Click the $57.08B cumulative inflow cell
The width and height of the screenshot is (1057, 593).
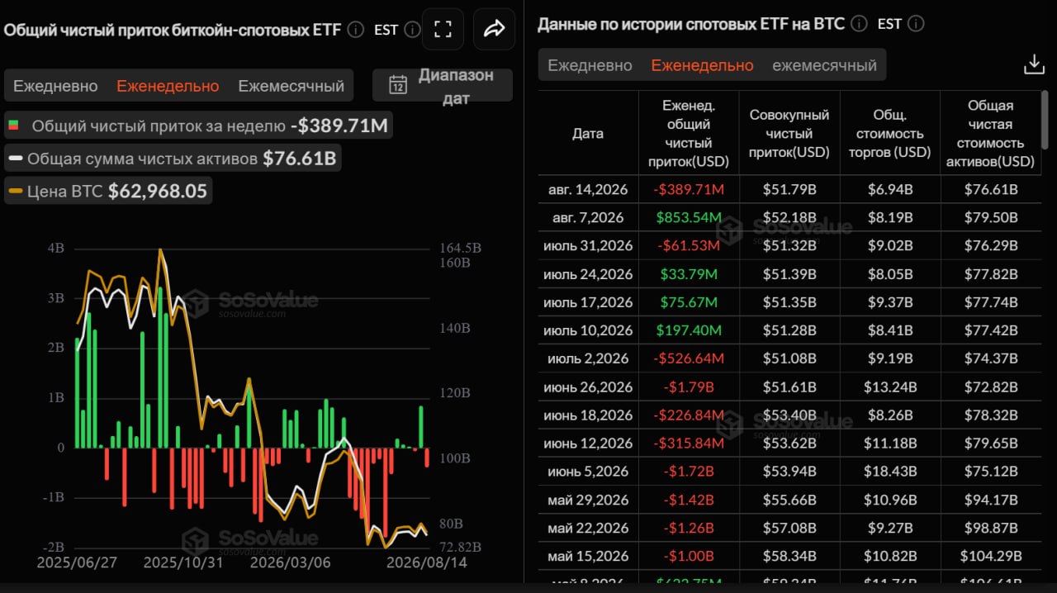pos(789,528)
